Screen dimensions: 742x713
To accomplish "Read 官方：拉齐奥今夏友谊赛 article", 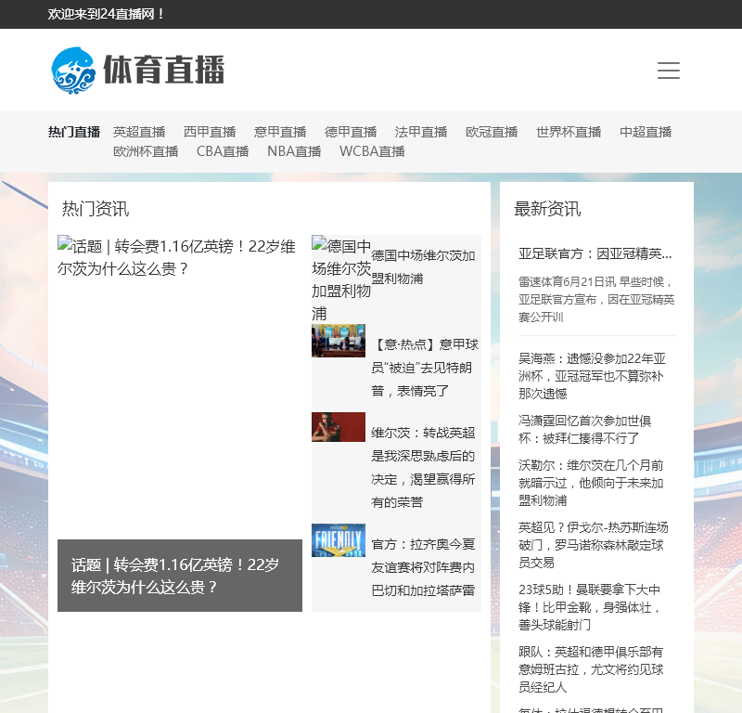I will (x=424, y=566).
